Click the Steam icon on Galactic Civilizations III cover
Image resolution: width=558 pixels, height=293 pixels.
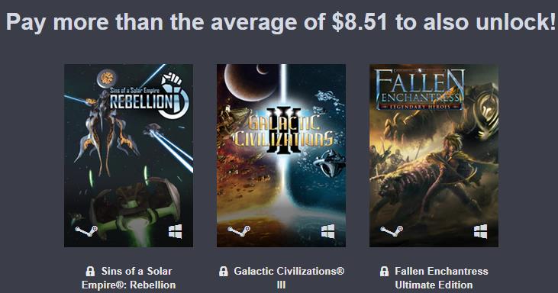tap(239, 231)
